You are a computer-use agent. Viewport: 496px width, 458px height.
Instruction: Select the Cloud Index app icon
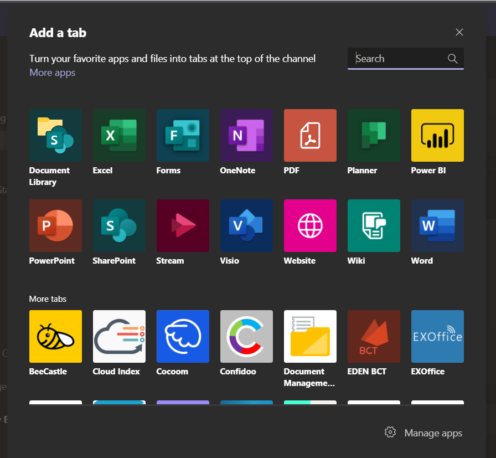tap(119, 337)
